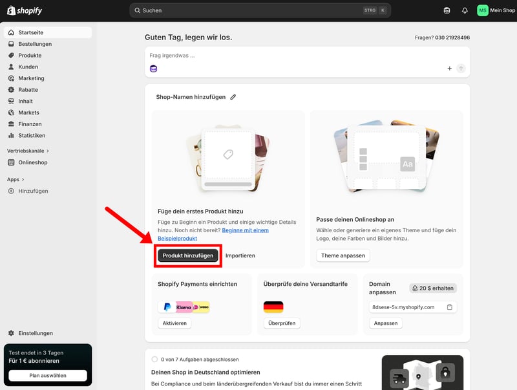Copy the myshopify.com domain with clipboard icon
This screenshot has width=517, height=390.
(x=450, y=307)
